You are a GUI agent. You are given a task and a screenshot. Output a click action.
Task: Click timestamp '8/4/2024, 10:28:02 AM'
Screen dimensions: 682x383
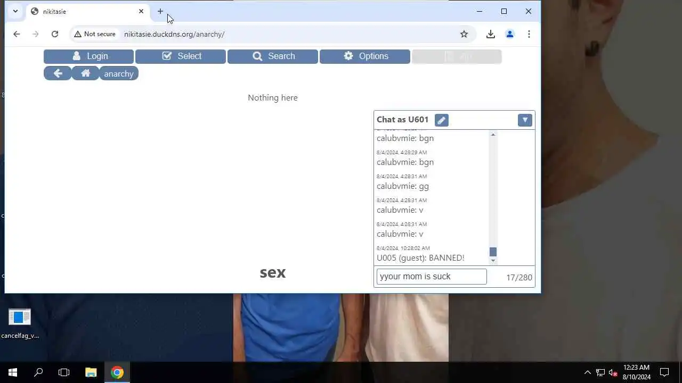coord(403,248)
